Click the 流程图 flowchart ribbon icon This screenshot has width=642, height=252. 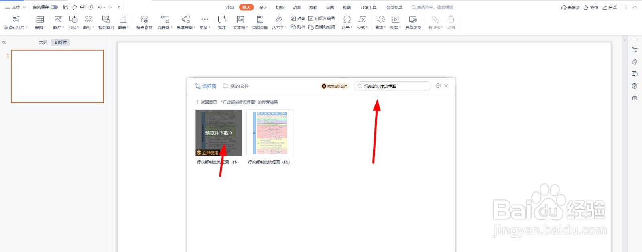coord(165,19)
